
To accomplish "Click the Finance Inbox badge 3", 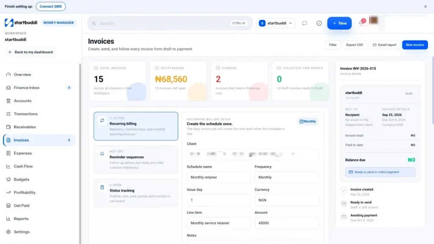I will tap(69, 88).
